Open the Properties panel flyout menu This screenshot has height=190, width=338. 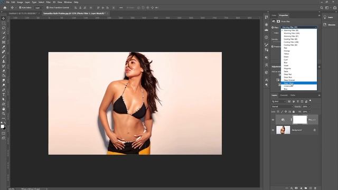[319, 15]
